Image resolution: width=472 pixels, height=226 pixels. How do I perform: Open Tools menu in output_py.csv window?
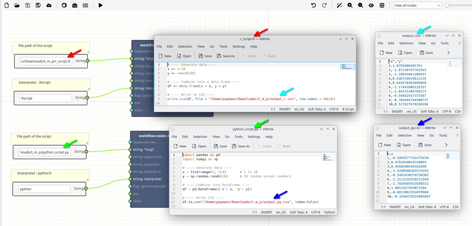pos(443,135)
